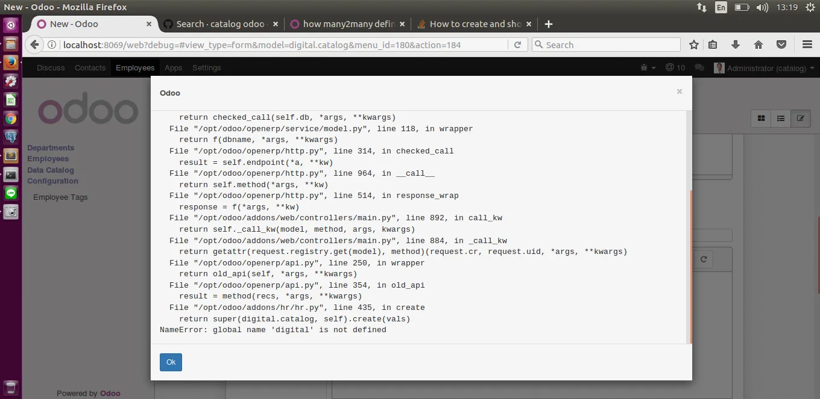Image resolution: width=820 pixels, height=399 pixels.
Task: Click the Ok button in error dialog
Action: coord(171,362)
